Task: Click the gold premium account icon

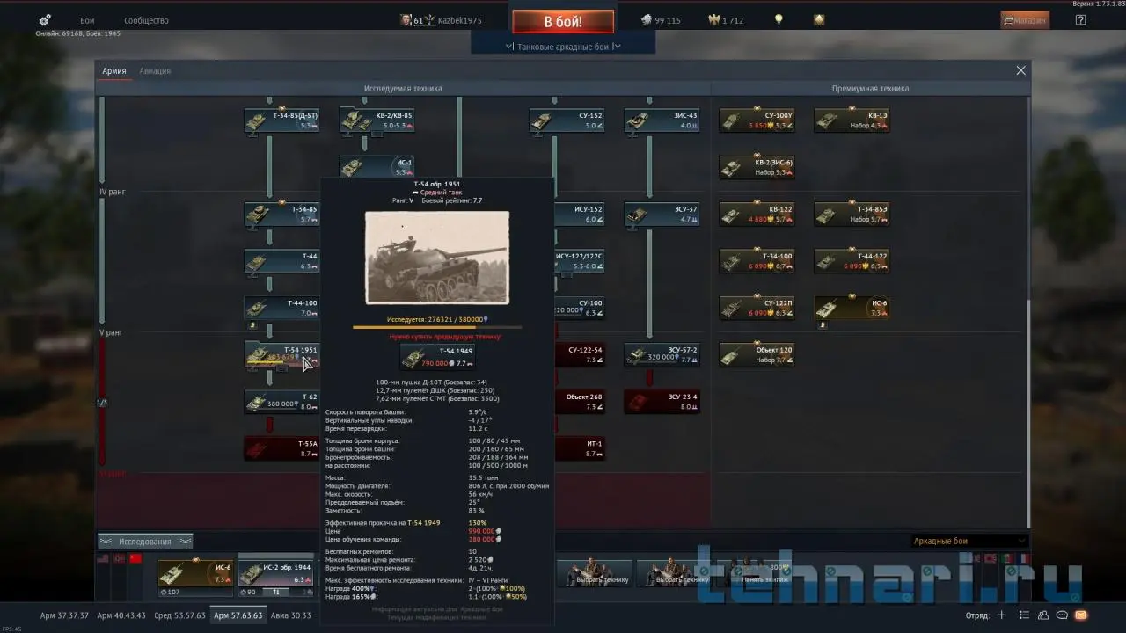Action: (x=819, y=19)
